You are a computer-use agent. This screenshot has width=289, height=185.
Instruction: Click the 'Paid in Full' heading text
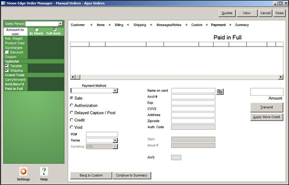pyautogui.click(x=227, y=38)
